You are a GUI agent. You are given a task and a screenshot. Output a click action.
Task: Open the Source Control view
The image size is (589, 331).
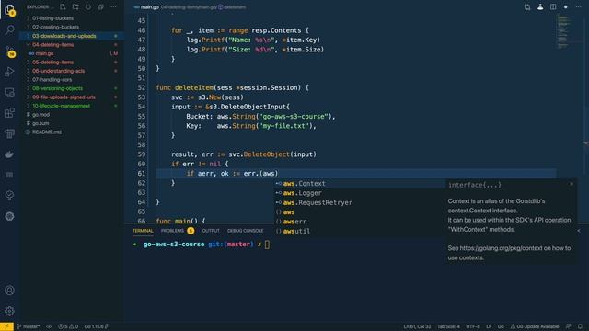(9, 51)
